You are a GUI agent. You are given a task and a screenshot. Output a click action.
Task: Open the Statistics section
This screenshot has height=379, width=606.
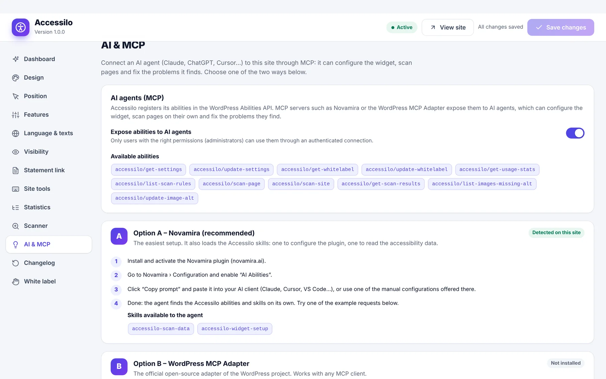tap(49, 207)
